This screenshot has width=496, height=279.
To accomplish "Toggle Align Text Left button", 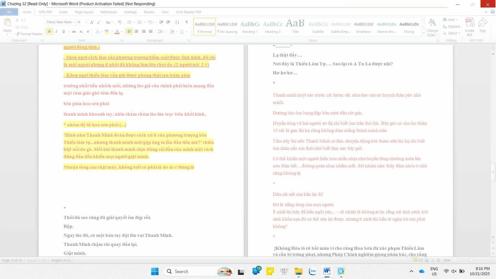I will coord(129,32).
